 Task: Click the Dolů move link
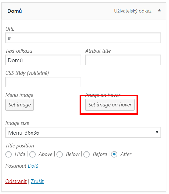click(33, 166)
